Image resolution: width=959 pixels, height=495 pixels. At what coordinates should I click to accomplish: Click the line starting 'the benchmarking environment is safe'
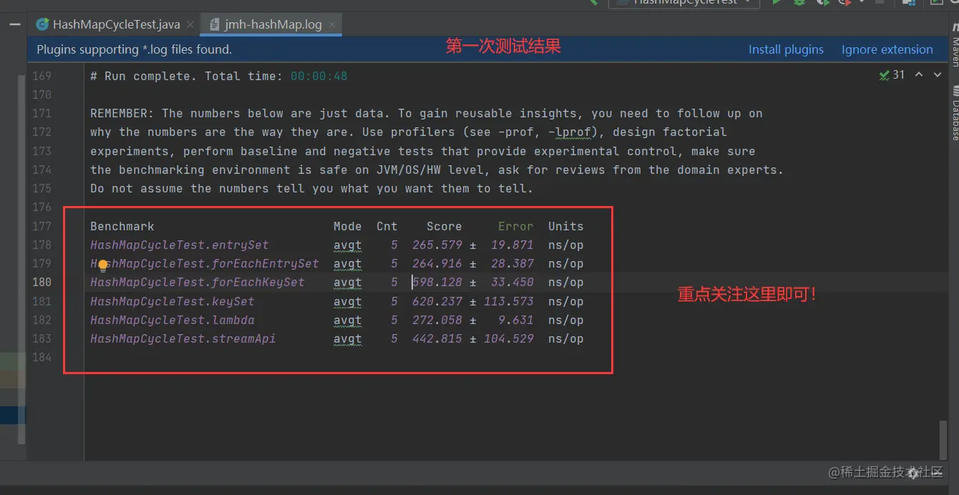(x=437, y=170)
